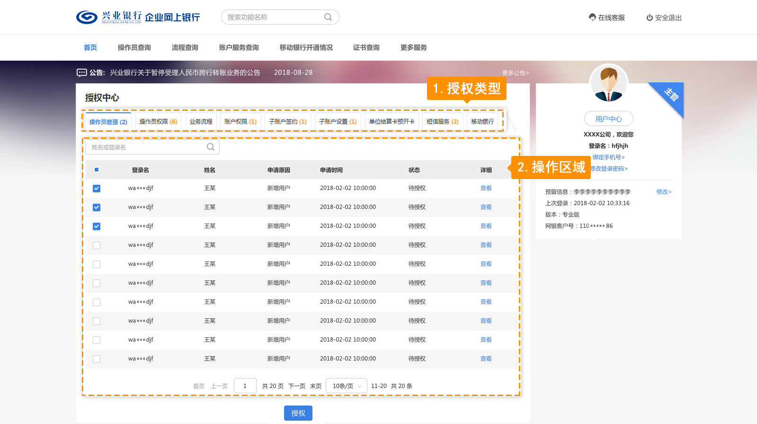Check the fifth row checkbox
Viewport: 757px width, 424px height.
97,264
